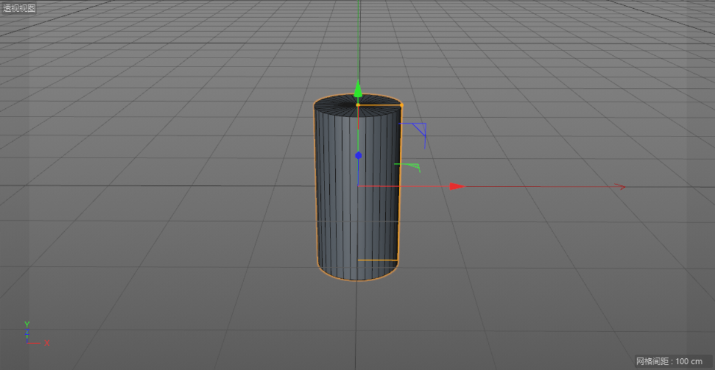The height and width of the screenshot is (370, 715).
Task: Click the red X letter in the axis indicator
Action: click(x=47, y=343)
